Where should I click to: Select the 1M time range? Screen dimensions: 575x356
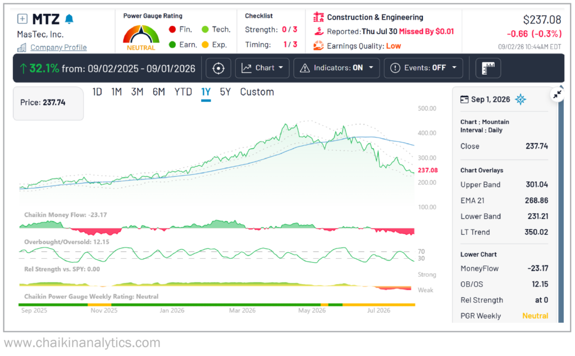click(117, 92)
